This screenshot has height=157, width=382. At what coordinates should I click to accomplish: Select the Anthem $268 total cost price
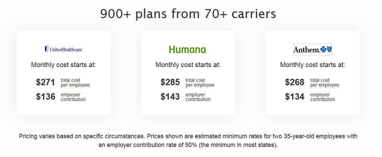[295, 83]
